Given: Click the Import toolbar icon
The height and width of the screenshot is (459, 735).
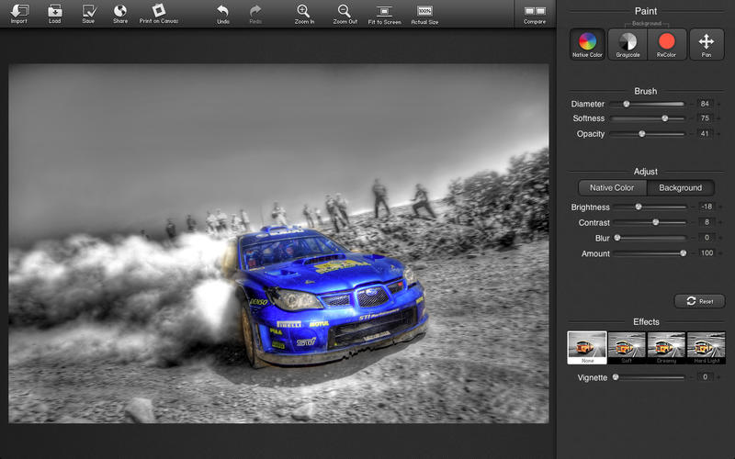Looking at the screenshot, I should point(18,14).
